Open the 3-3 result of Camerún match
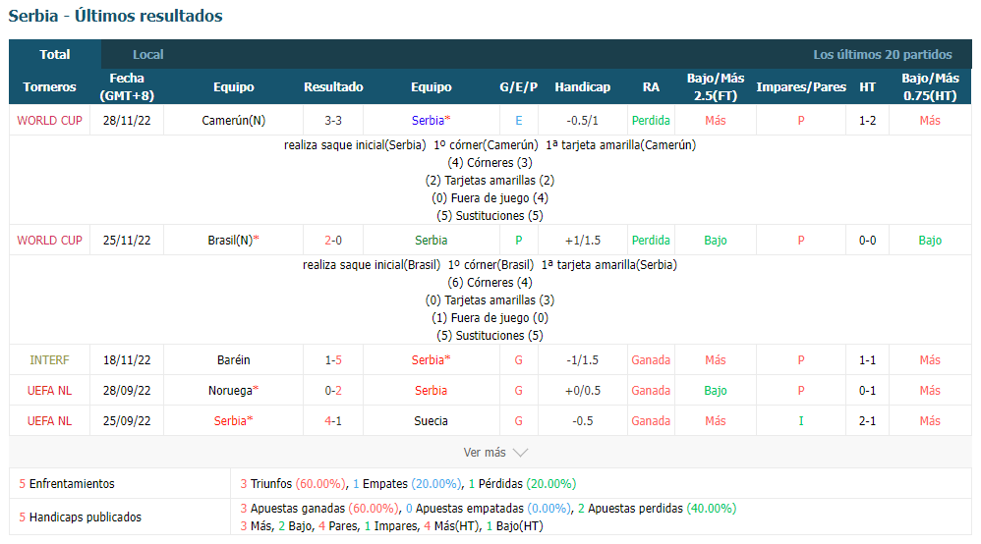 333,120
